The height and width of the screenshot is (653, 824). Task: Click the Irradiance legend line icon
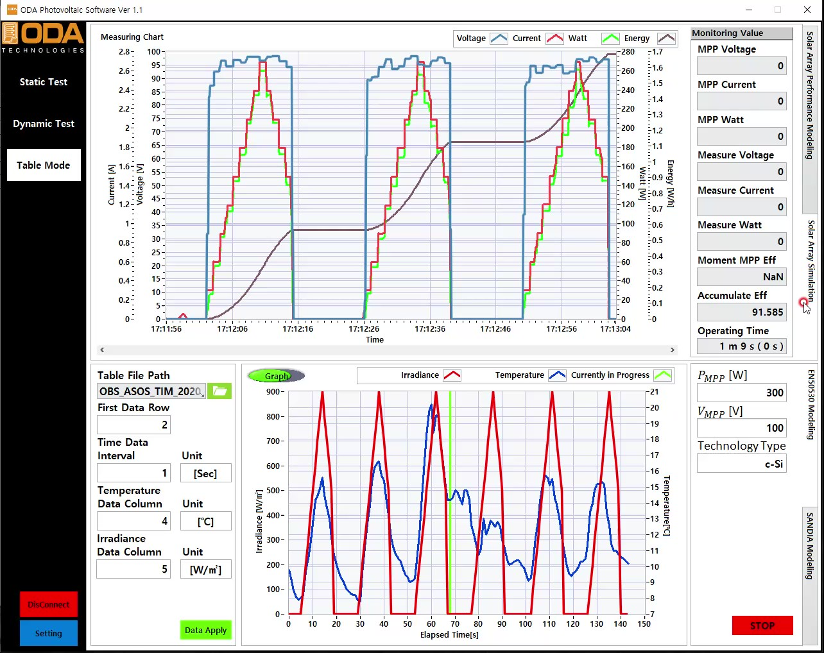tap(452, 375)
